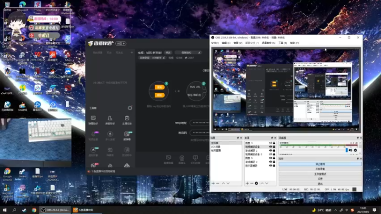381x214 pixels.
Task: Click the 推流码 stream key field
Action: (x=200, y=133)
